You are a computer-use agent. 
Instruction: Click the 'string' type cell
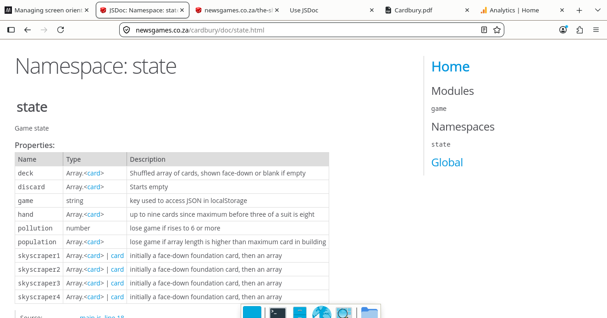tap(95, 201)
